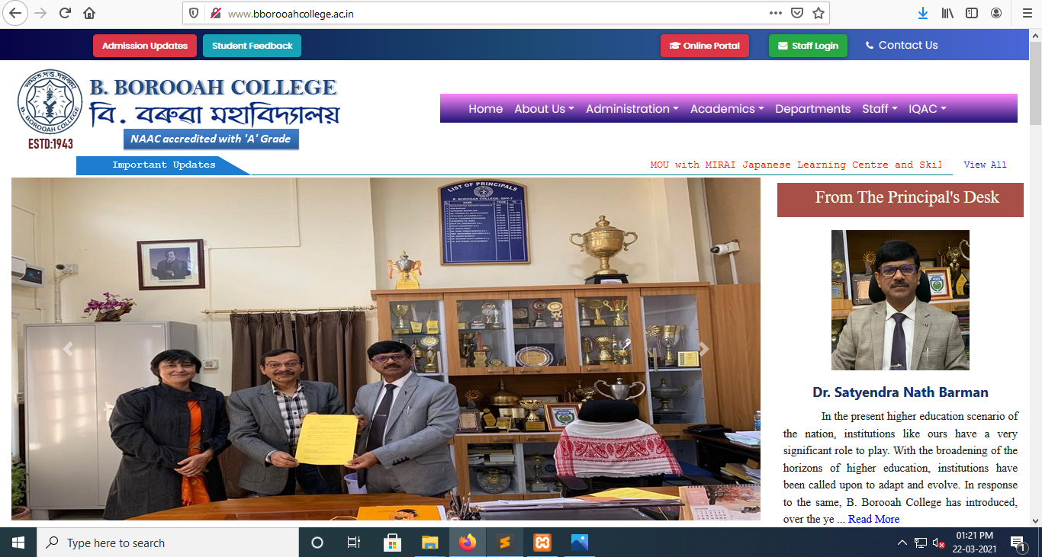Click the Dr. Satyendra Nath Barman name
The width and height of the screenshot is (1042, 557).
click(900, 392)
